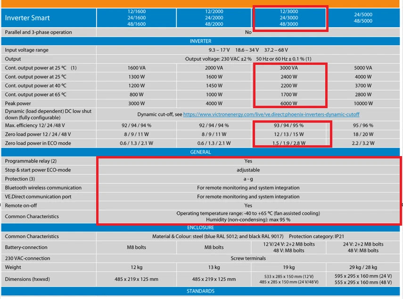Click the 'Battery-connection' row label
Viewport: 403px width, 299px height.
tap(26, 247)
